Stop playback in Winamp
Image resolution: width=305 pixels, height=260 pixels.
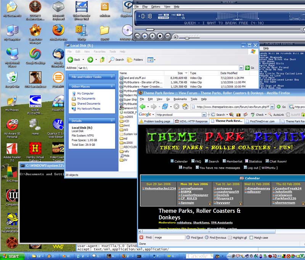160,36
